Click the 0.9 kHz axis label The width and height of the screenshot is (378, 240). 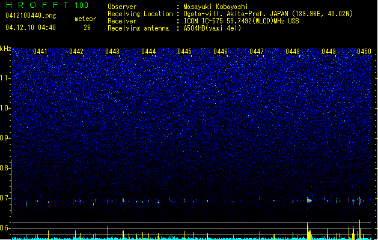coord(5,138)
